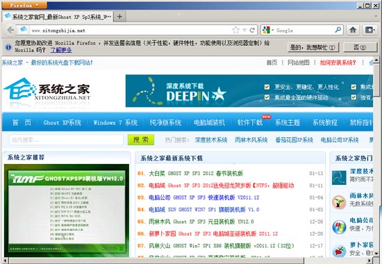Click the horizontal scrollbar left arrow
Screen dimensions: 382x264
[x=5, y=261]
